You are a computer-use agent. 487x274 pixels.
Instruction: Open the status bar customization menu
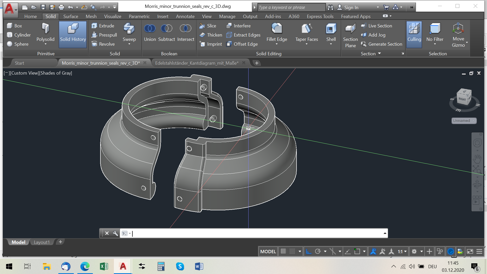[x=479, y=251]
